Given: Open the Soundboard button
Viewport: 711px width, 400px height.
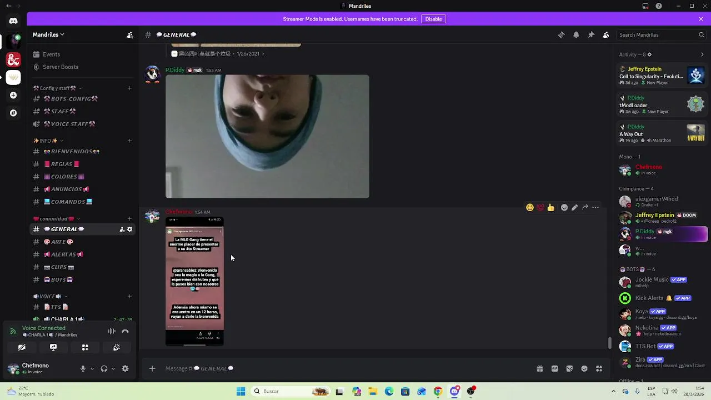Looking at the screenshot, I should [117, 347].
